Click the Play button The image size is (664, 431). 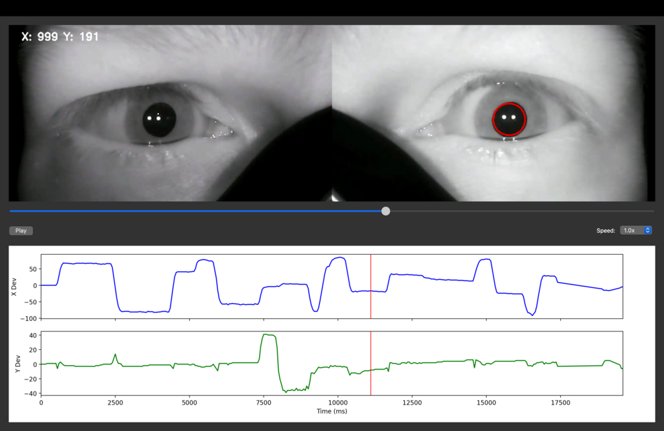20,230
